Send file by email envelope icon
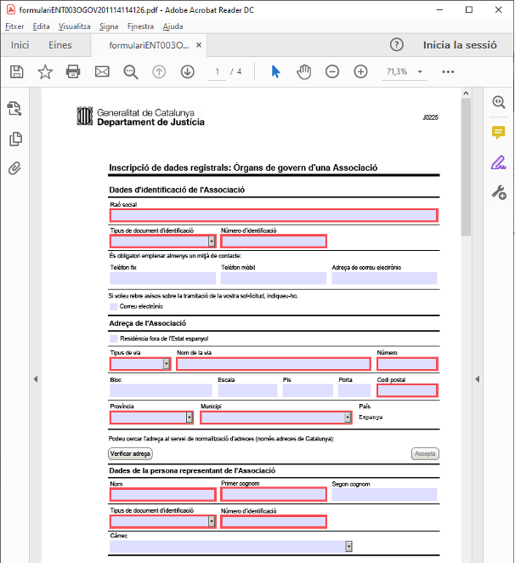The image size is (515, 563). click(x=102, y=71)
